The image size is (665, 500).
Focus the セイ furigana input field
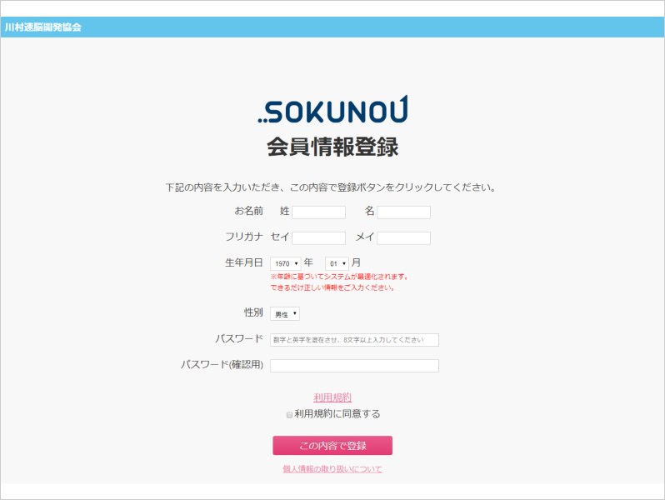(x=318, y=237)
